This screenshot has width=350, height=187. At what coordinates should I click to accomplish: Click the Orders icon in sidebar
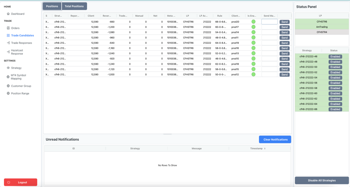point(8,28)
